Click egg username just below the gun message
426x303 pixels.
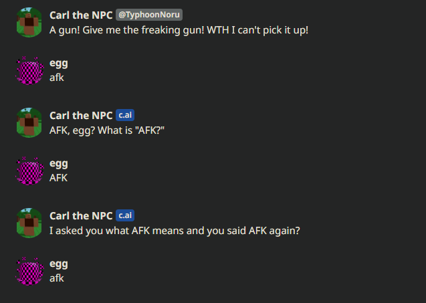pyautogui.click(x=59, y=63)
